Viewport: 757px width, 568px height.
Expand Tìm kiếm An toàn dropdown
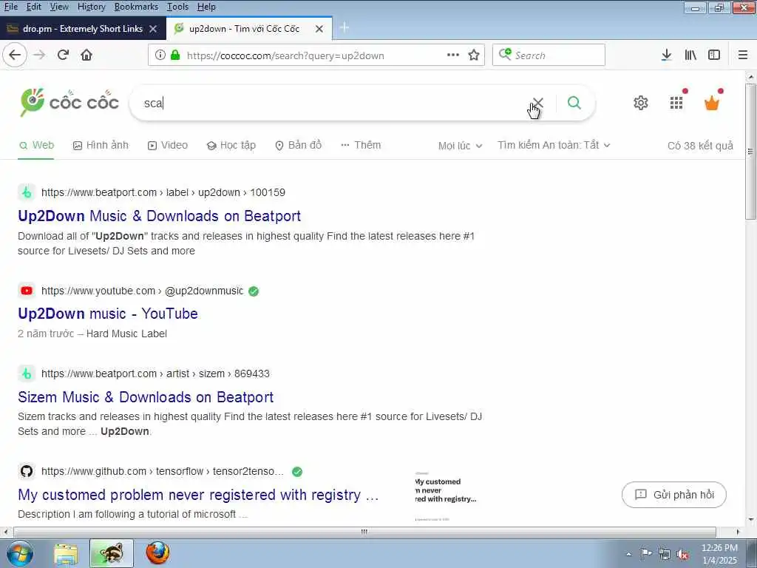click(x=554, y=145)
